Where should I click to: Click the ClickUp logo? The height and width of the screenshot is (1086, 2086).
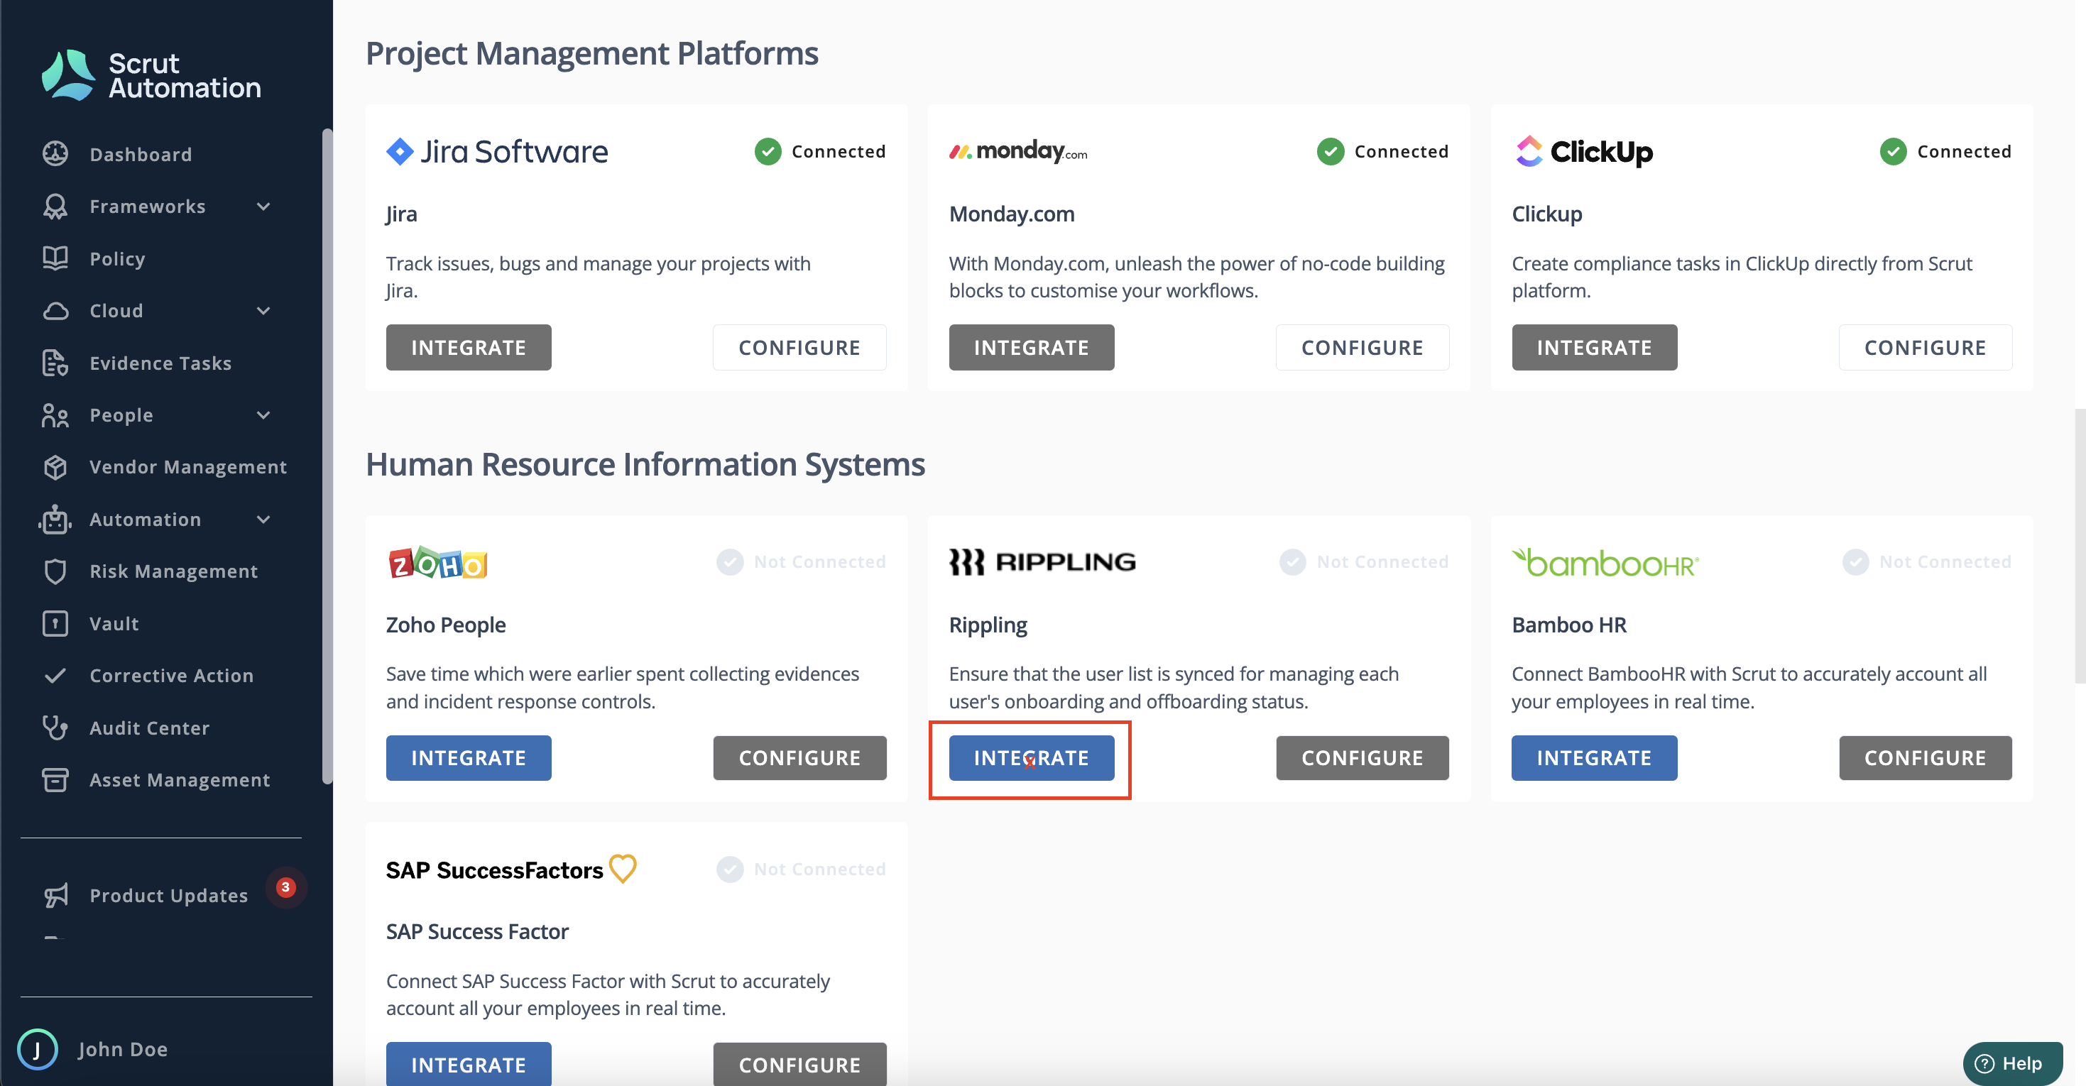[1583, 151]
